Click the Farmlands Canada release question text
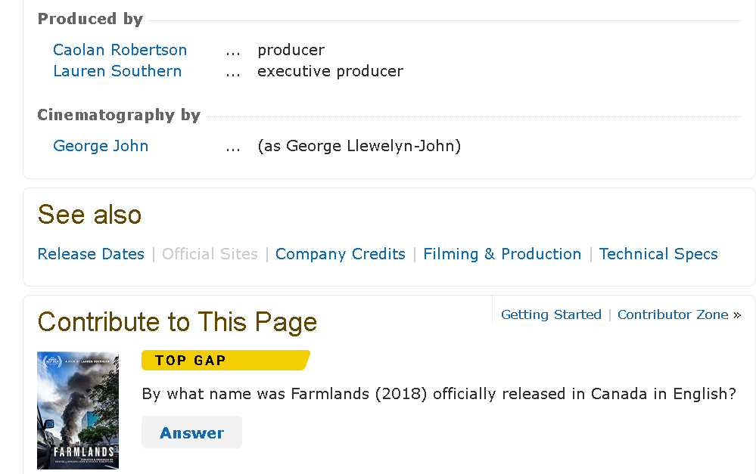Viewport: 756px width, 474px height. pos(439,394)
